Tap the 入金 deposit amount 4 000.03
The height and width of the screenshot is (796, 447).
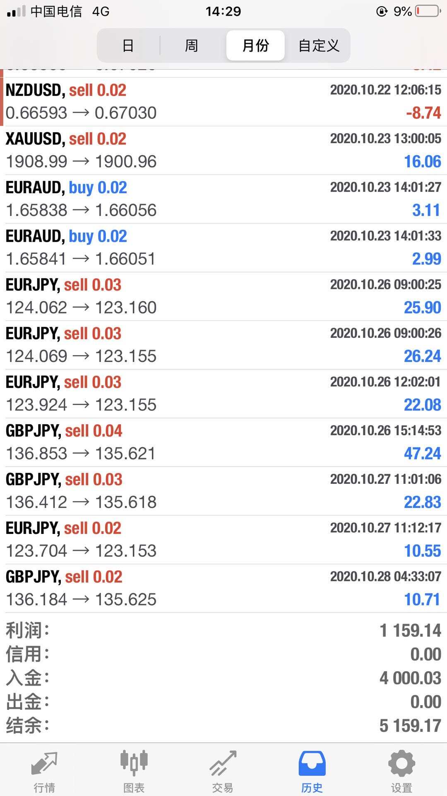410,678
